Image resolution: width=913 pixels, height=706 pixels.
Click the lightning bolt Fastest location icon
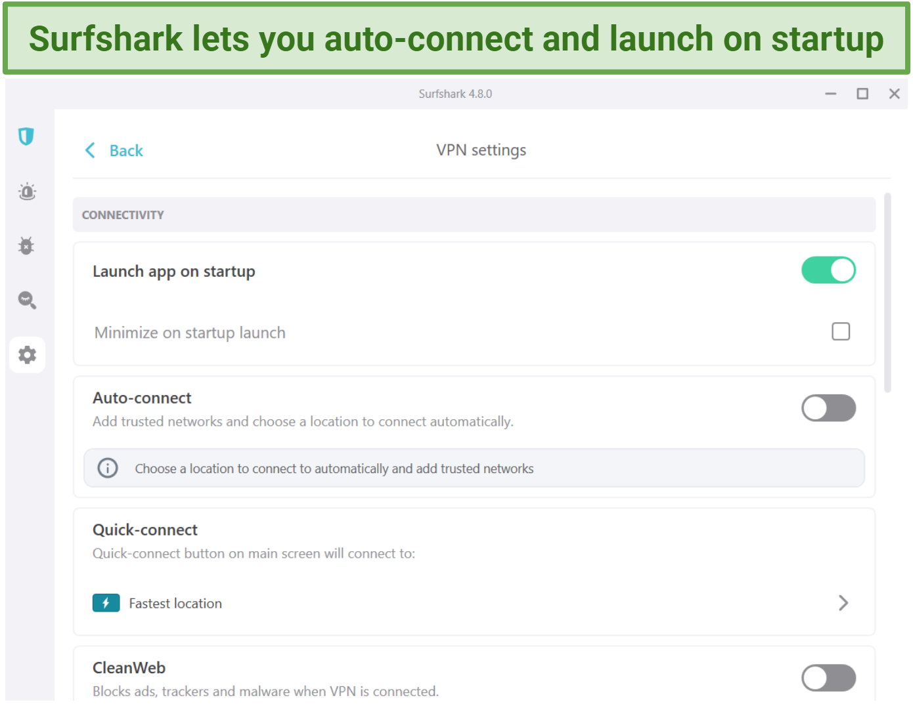coord(106,603)
